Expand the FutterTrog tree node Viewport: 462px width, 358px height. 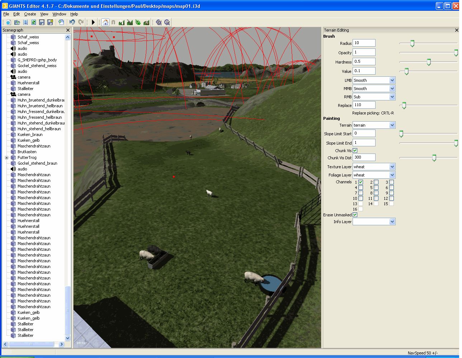click(x=6, y=157)
